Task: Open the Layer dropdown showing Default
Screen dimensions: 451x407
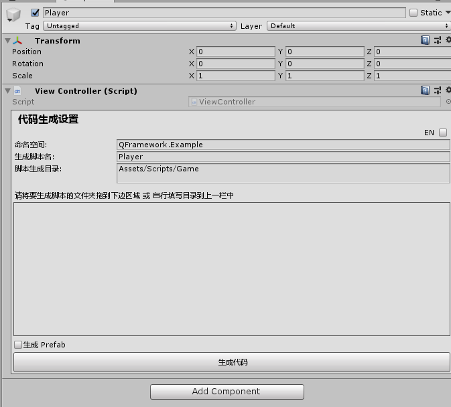Action: tap(359, 26)
